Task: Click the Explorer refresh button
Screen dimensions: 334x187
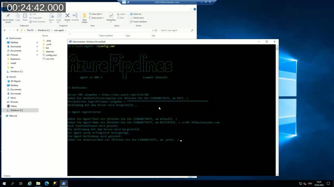Action: tap(156, 30)
